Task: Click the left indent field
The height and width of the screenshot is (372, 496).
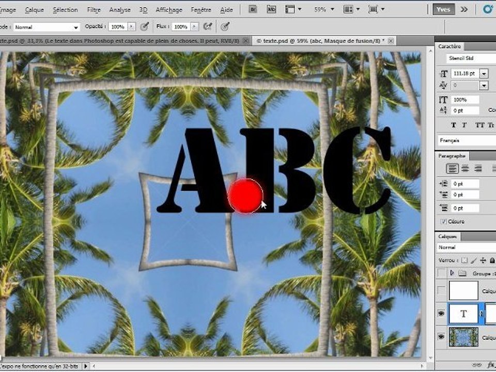Action: (x=465, y=184)
